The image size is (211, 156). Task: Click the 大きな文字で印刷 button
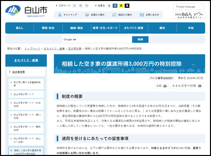point(187,86)
